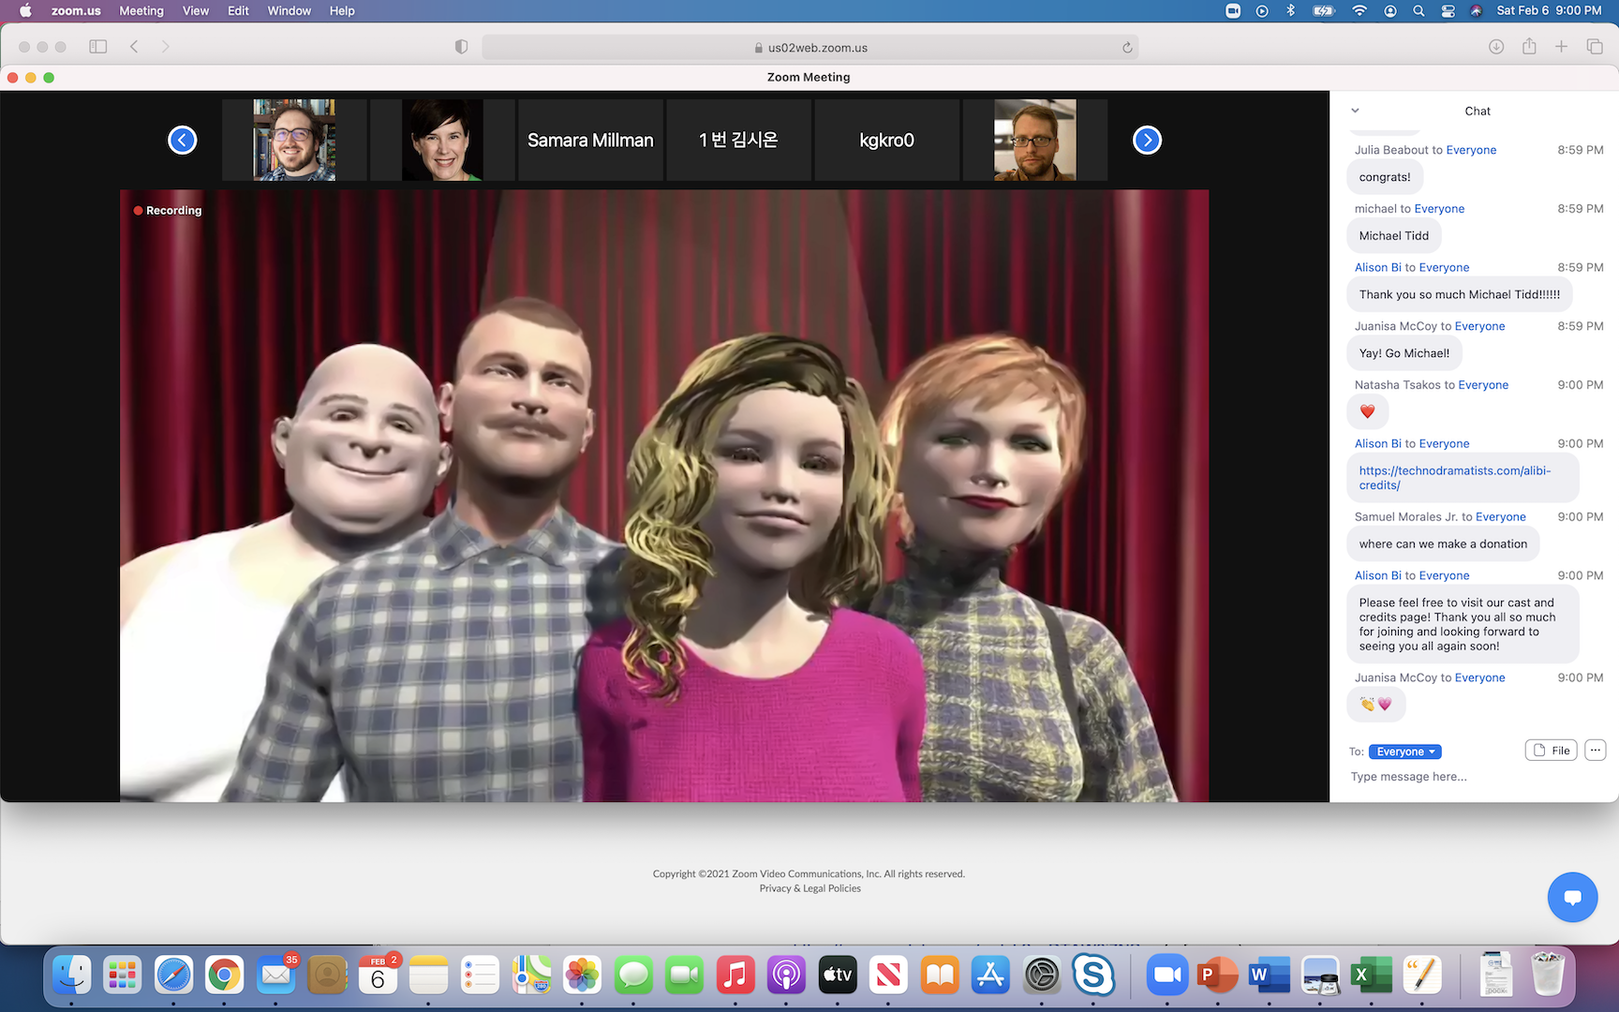The width and height of the screenshot is (1619, 1012).
Task: Open Safari tab overview
Action: 1594,47
